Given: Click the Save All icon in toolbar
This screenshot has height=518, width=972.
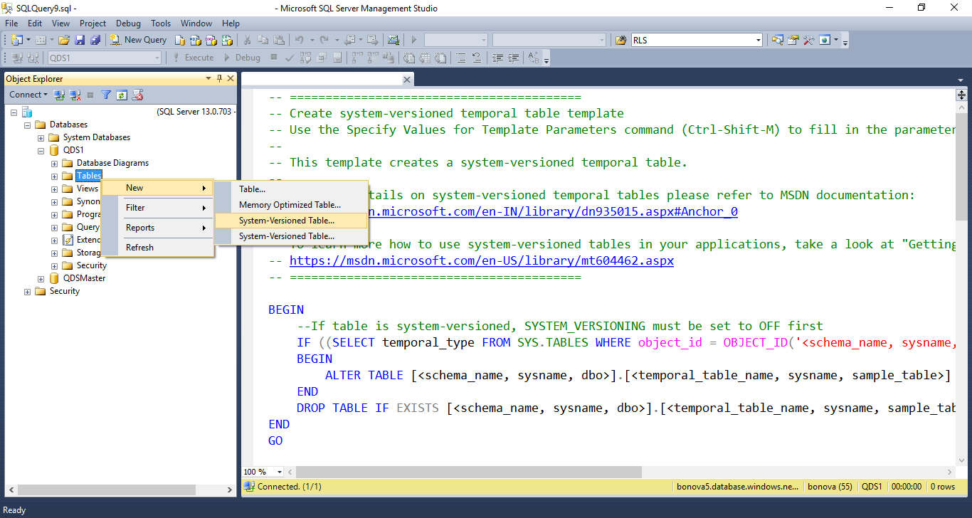Looking at the screenshot, I should pyautogui.click(x=95, y=40).
